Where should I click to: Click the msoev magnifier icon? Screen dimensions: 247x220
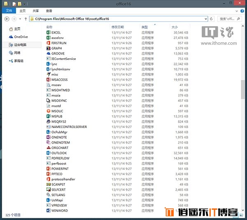click(48, 85)
